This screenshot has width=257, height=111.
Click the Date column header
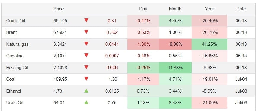(x=241, y=9)
